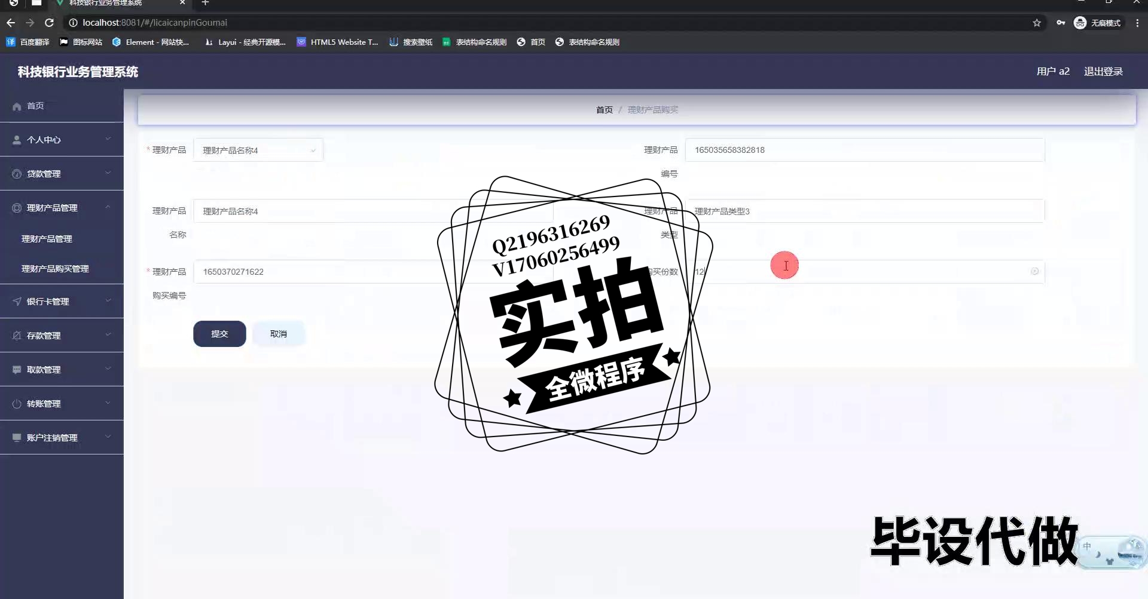Screen dimensions: 1148x599
Task: Open the Layui bookmark
Action: pos(245,42)
